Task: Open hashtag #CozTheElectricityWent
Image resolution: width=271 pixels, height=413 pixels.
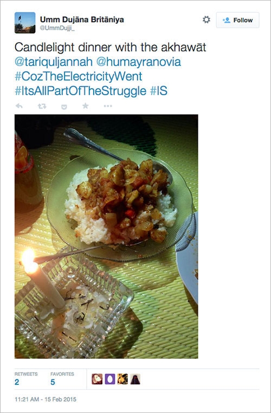Action: [x=79, y=77]
